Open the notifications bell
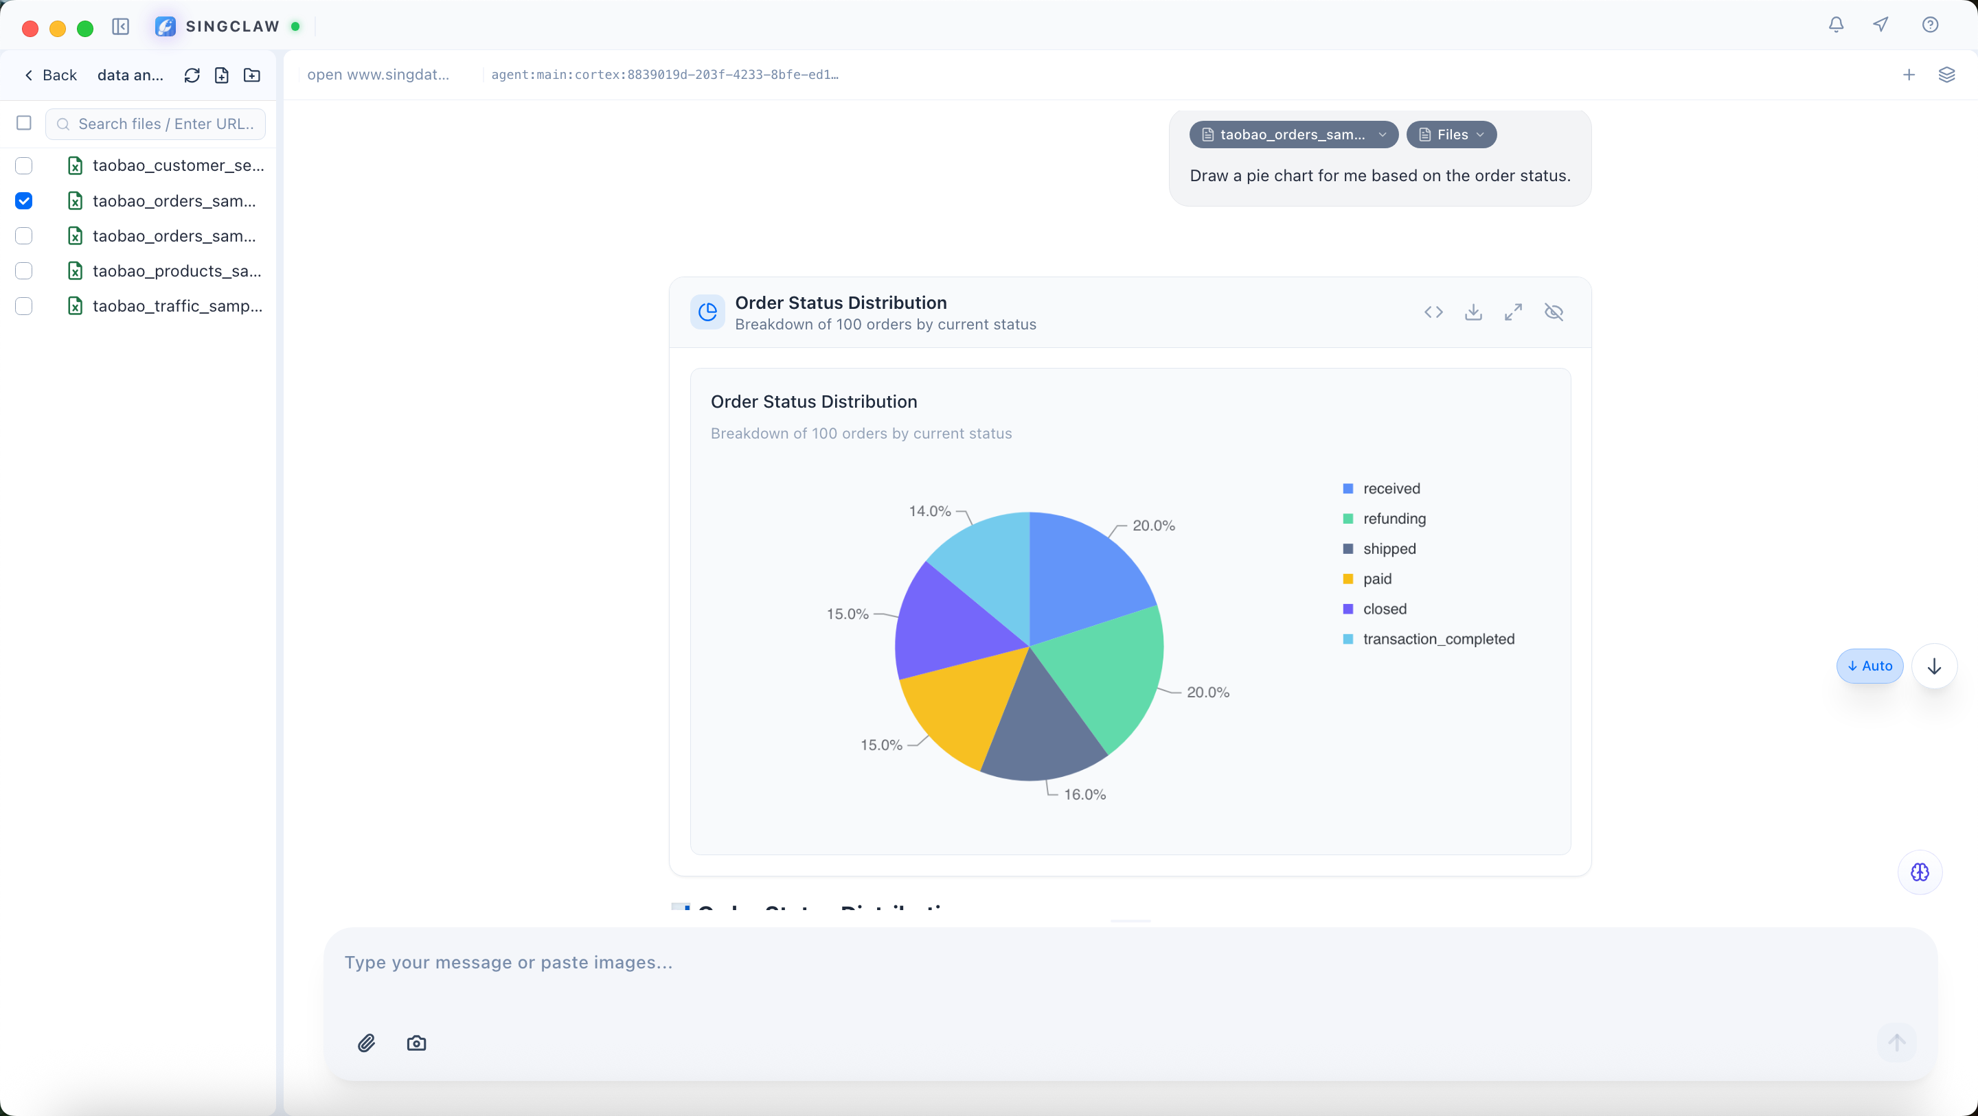 click(x=1836, y=25)
